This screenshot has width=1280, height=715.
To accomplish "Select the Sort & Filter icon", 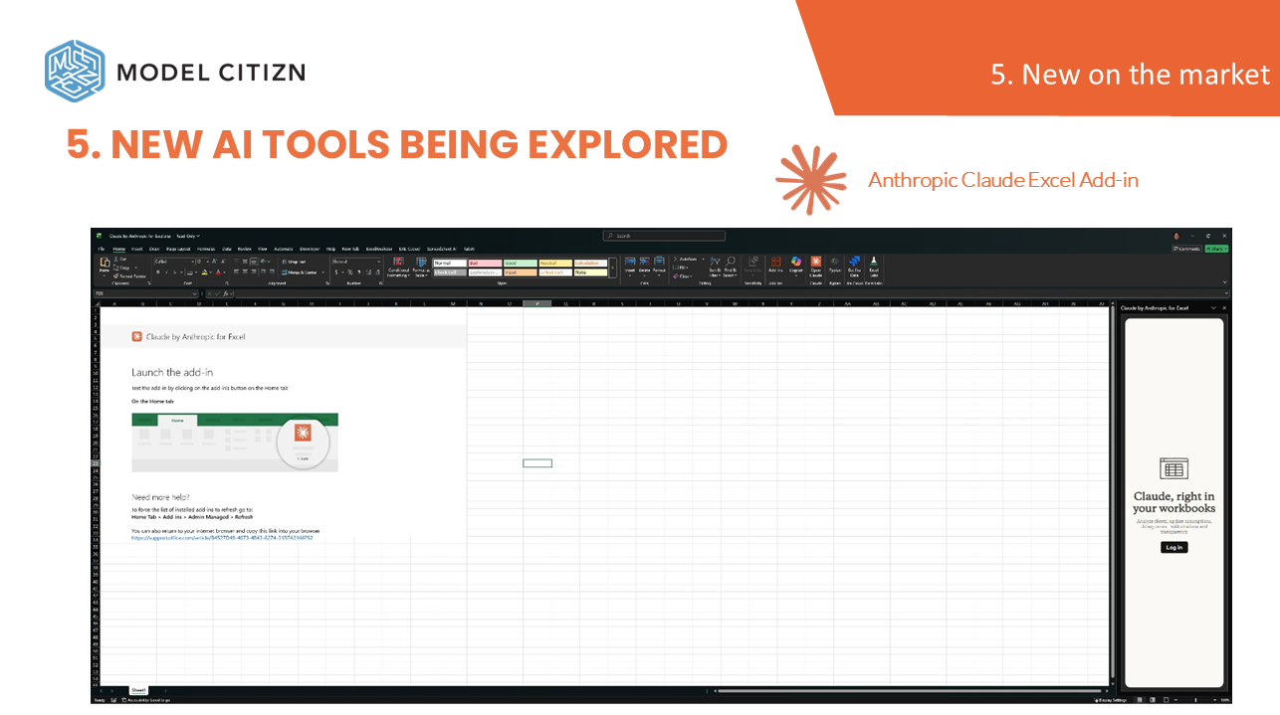I will pos(715,267).
